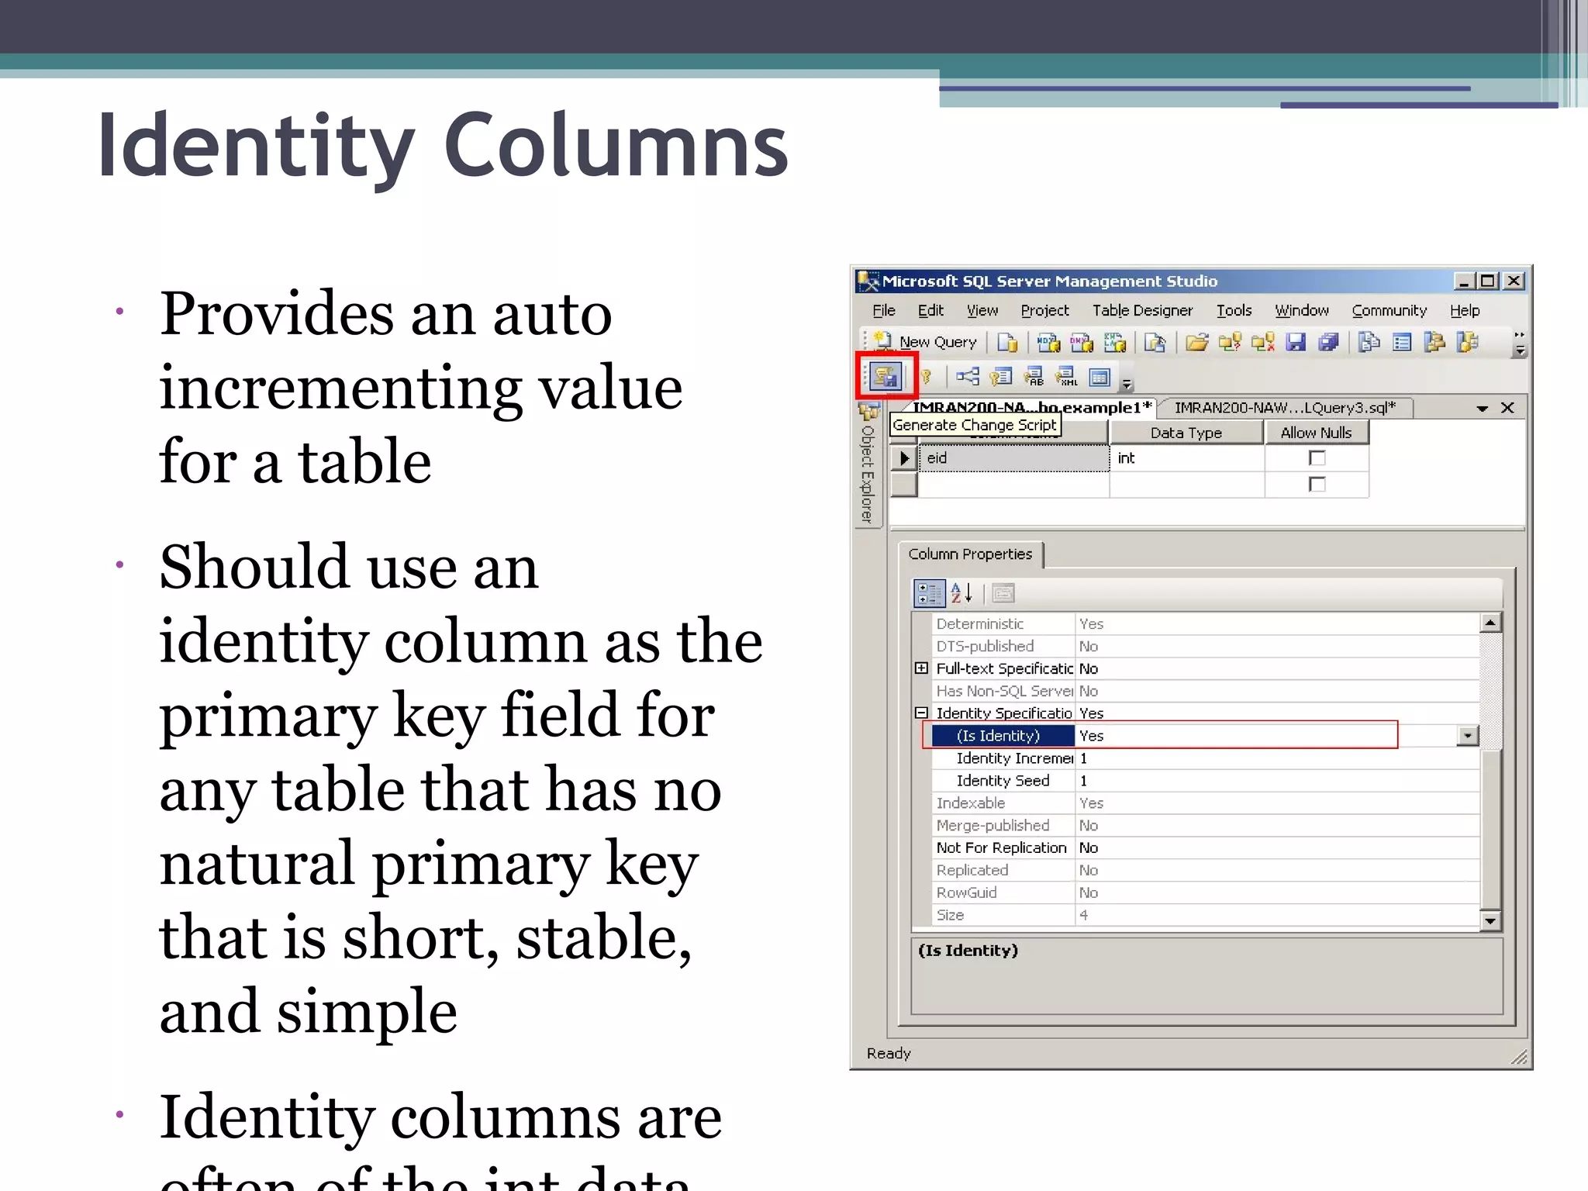Click Manage Indexes and Keys icon
The image size is (1588, 1191).
[x=1001, y=378]
